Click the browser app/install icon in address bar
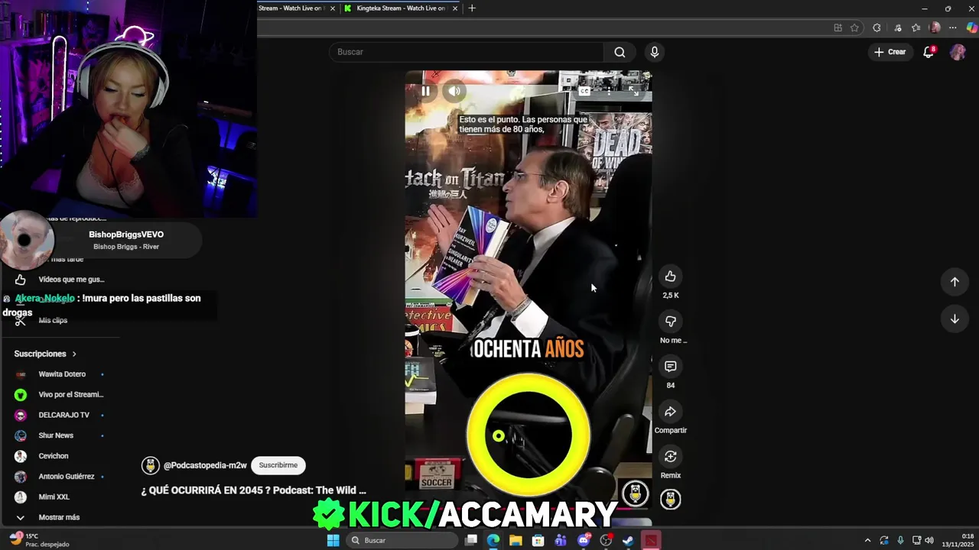Image resolution: width=979 pixels, height=550 pixels. 838,27
